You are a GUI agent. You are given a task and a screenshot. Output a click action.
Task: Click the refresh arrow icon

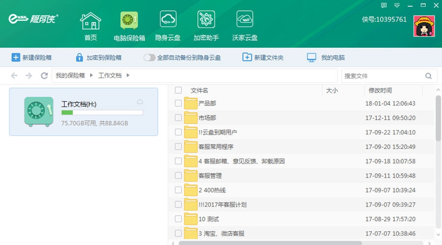coord(44,76)
